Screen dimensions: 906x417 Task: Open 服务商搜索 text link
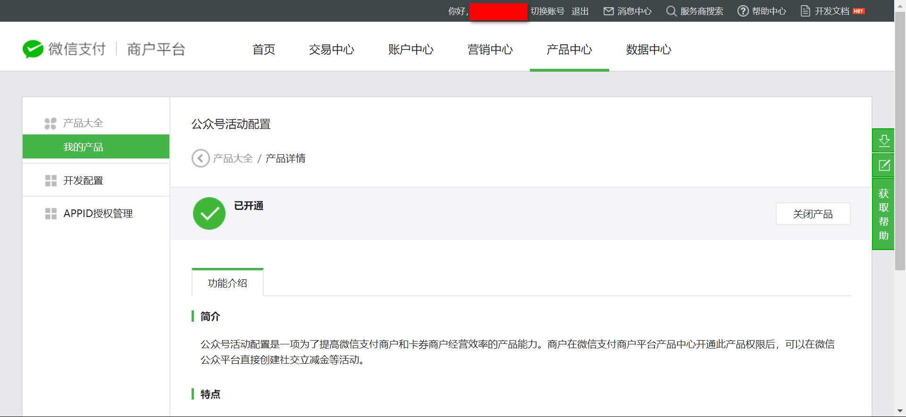click(x=702, y=11)
